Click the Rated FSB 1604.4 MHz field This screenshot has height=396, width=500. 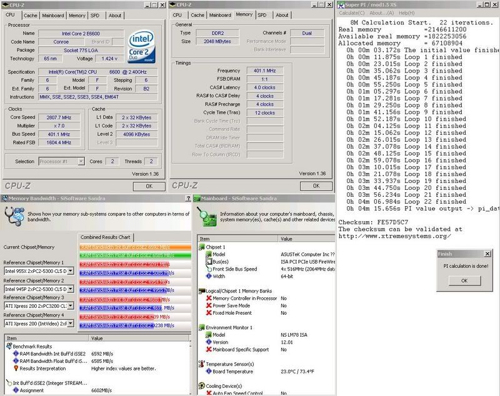coord(59,143)
